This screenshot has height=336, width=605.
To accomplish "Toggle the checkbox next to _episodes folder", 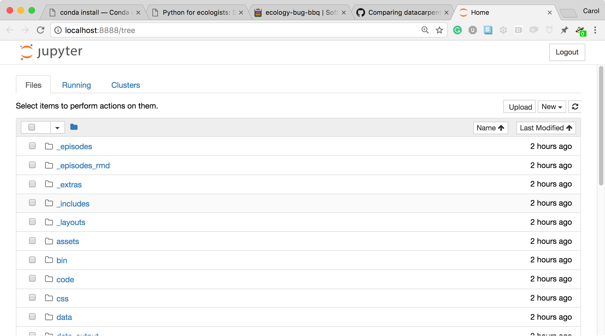I will point(32,146).
